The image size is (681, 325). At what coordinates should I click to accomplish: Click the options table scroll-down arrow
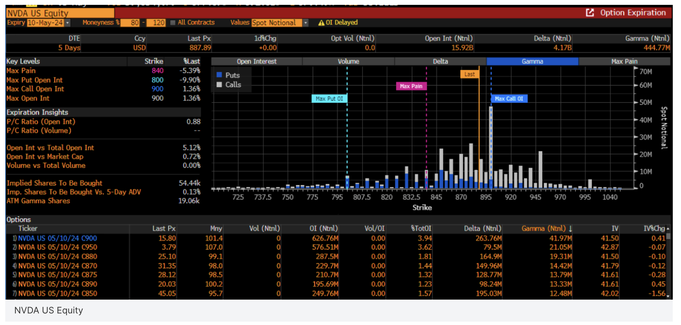(668, 296)
